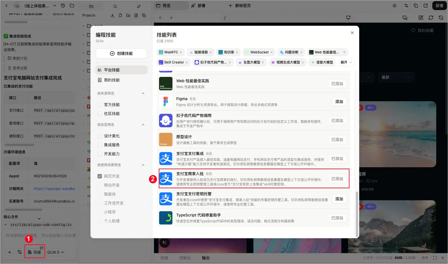Collapse the 按使用场景筛选 section

pyautogui.click(x=143, y=165)
